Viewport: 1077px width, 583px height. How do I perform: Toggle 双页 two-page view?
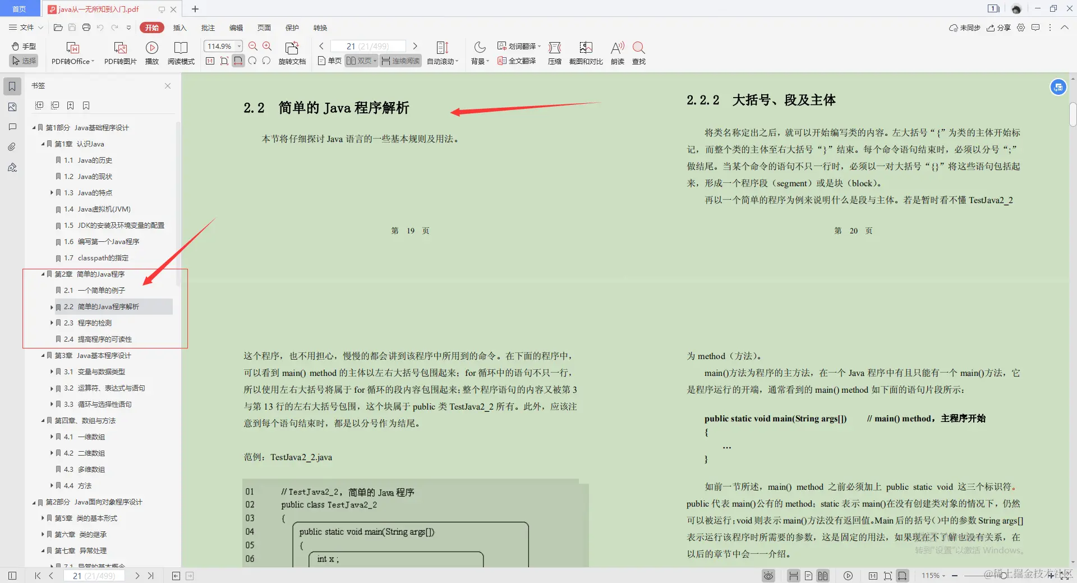click(359, 61)
